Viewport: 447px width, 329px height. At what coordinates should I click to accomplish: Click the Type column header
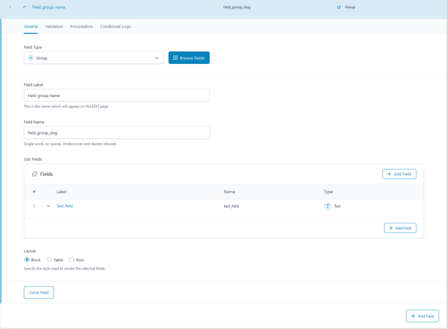point(328,192)
